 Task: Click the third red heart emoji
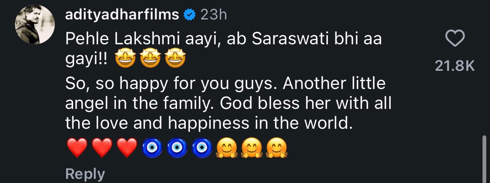pyautogui.click(x=127, y=147)
